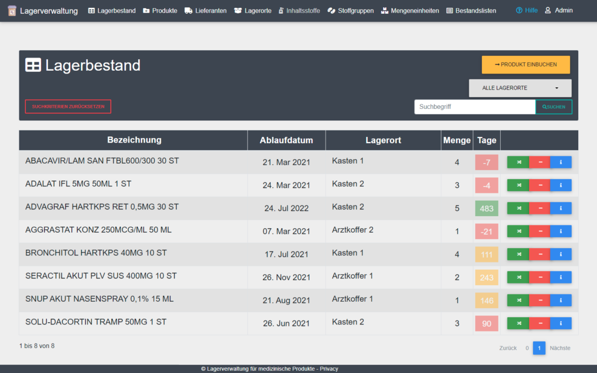Open the Hilfe link
597x373 pixels.
coord(527,10)
